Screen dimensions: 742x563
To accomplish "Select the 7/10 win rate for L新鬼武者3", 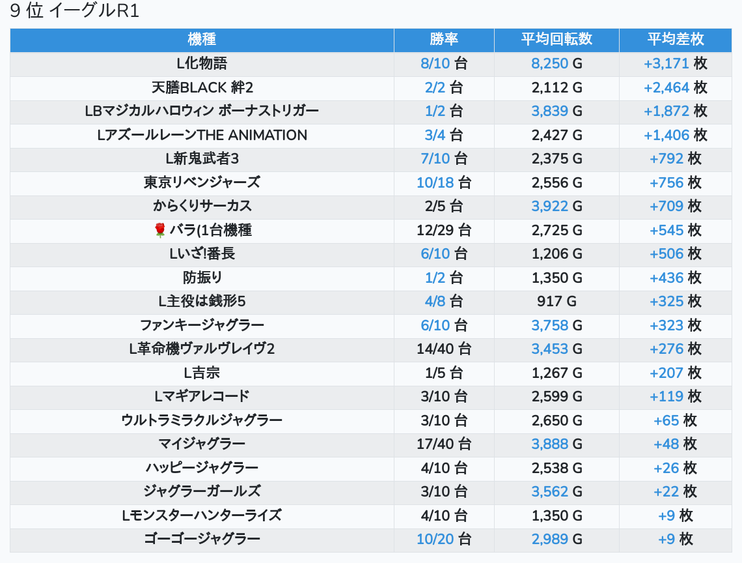I will (x=435, y=159).
